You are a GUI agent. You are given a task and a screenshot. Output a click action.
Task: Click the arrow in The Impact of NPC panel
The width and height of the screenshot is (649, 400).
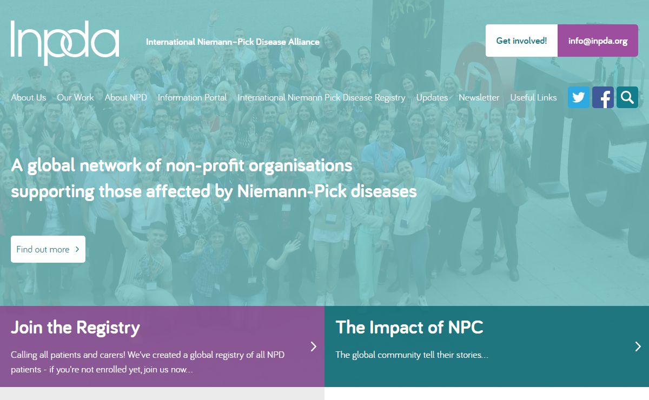pyautogui.click(x=638, y=346)
